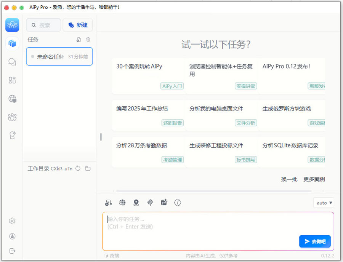
Task: Select the 未命名任务 task item
Action: (59, 56)
